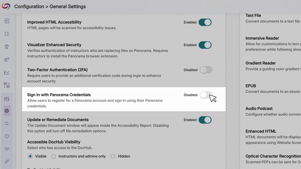Image resolution: width=301 pixels, height=169 pixels.
Task: Click the Text File format heading
Action: tap(253, 15)
